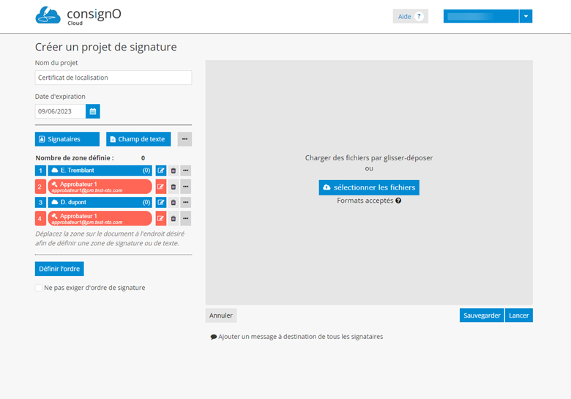Open the Aide help menu
Image resolution: width=571 pixels, height=399 pixels.
point(410,16)
